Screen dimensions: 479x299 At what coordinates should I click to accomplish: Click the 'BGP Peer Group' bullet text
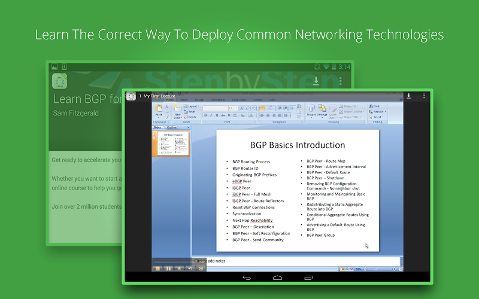click(321, 235)
